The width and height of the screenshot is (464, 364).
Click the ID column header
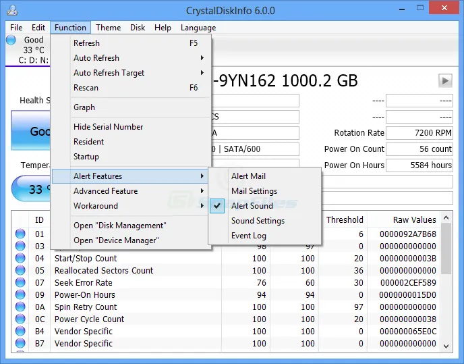[39, 220]
